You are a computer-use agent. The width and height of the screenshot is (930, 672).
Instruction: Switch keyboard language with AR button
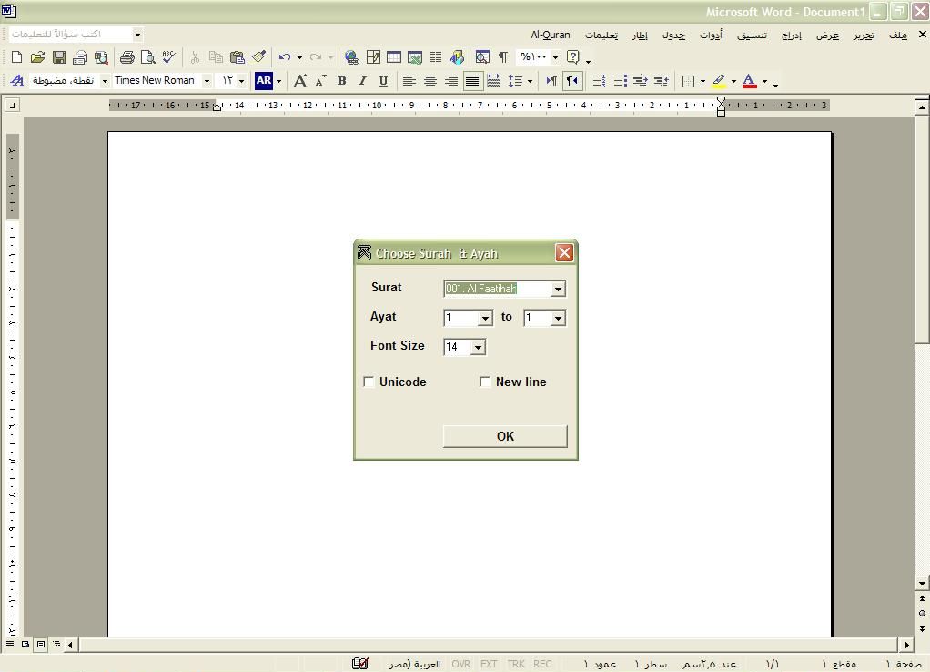263,81
